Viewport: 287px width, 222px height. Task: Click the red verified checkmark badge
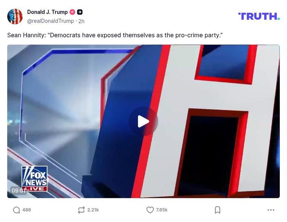pos(72,12)
